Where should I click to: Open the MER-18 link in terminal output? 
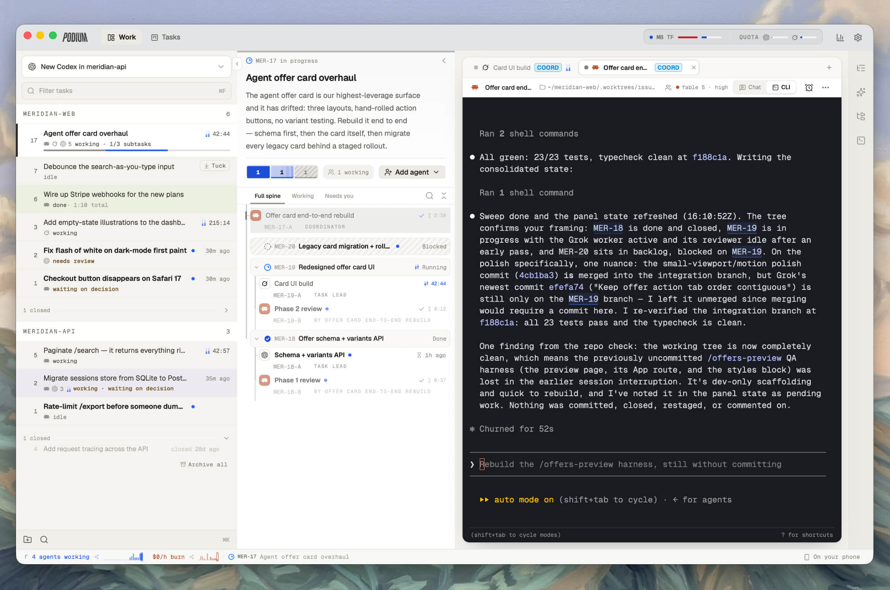(x=608, y=228)
